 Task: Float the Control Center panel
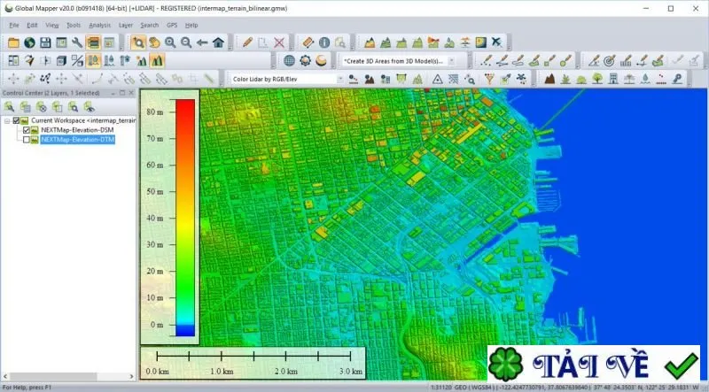122,93
